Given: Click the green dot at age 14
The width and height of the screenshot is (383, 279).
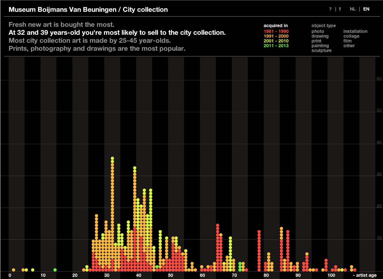Looking at the screenshot, I should tap(55, 270).
